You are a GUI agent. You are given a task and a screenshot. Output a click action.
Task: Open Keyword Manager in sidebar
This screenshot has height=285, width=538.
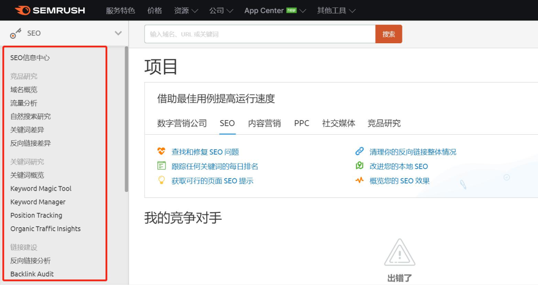point(38,202)
